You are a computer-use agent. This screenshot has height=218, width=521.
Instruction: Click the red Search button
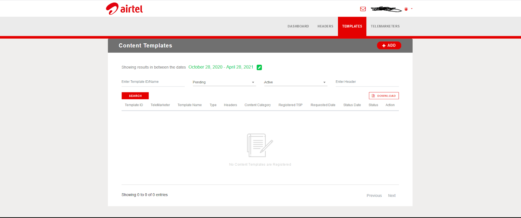135,96
